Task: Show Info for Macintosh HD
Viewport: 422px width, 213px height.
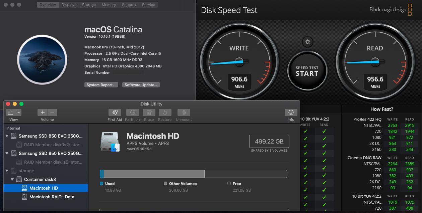Action: [x=291, y=113]
